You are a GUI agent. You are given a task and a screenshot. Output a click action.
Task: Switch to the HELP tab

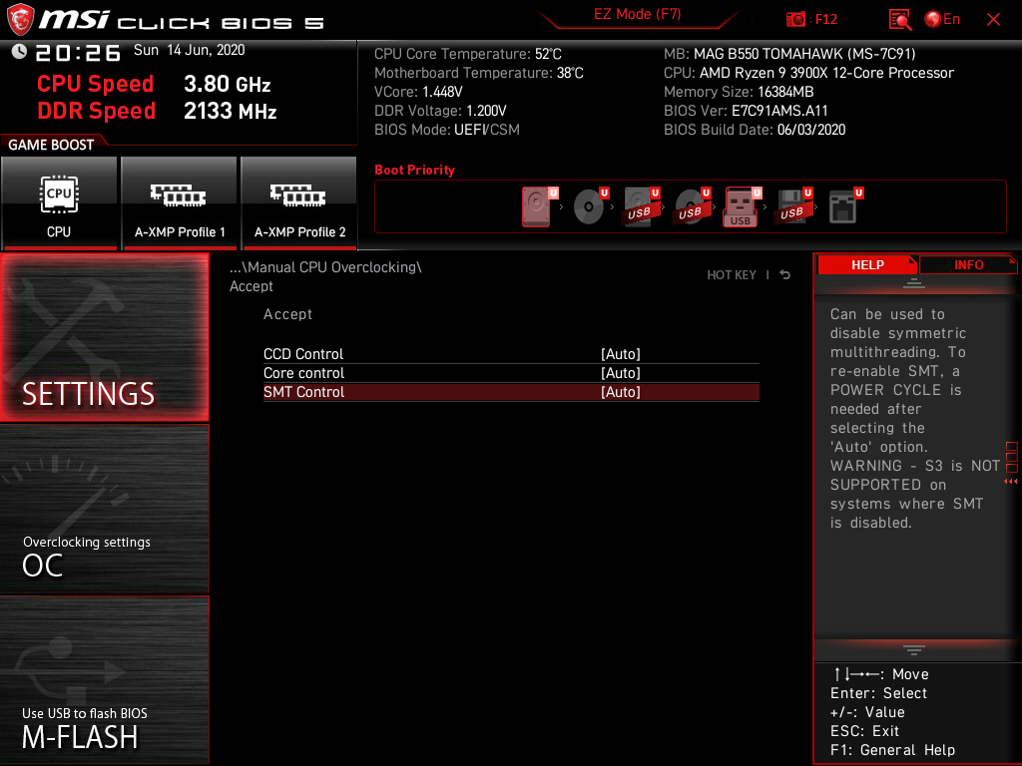[x=867, y=265]
